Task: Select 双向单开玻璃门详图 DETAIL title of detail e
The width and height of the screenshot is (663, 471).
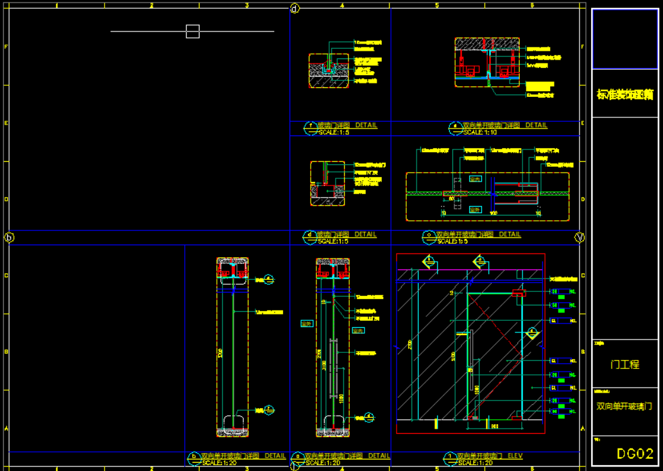Action: click(x=505, y=125)
